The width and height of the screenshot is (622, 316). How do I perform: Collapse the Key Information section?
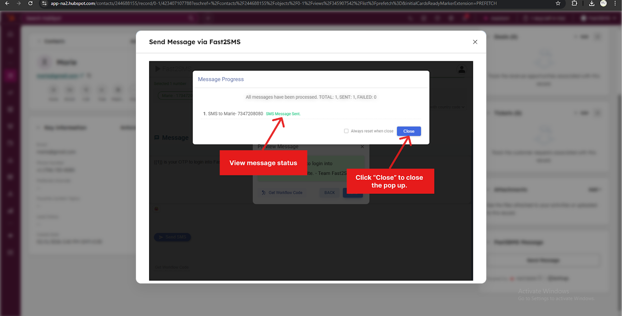[38, 127]
